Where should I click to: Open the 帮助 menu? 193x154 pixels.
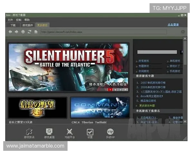pos(27,20)
